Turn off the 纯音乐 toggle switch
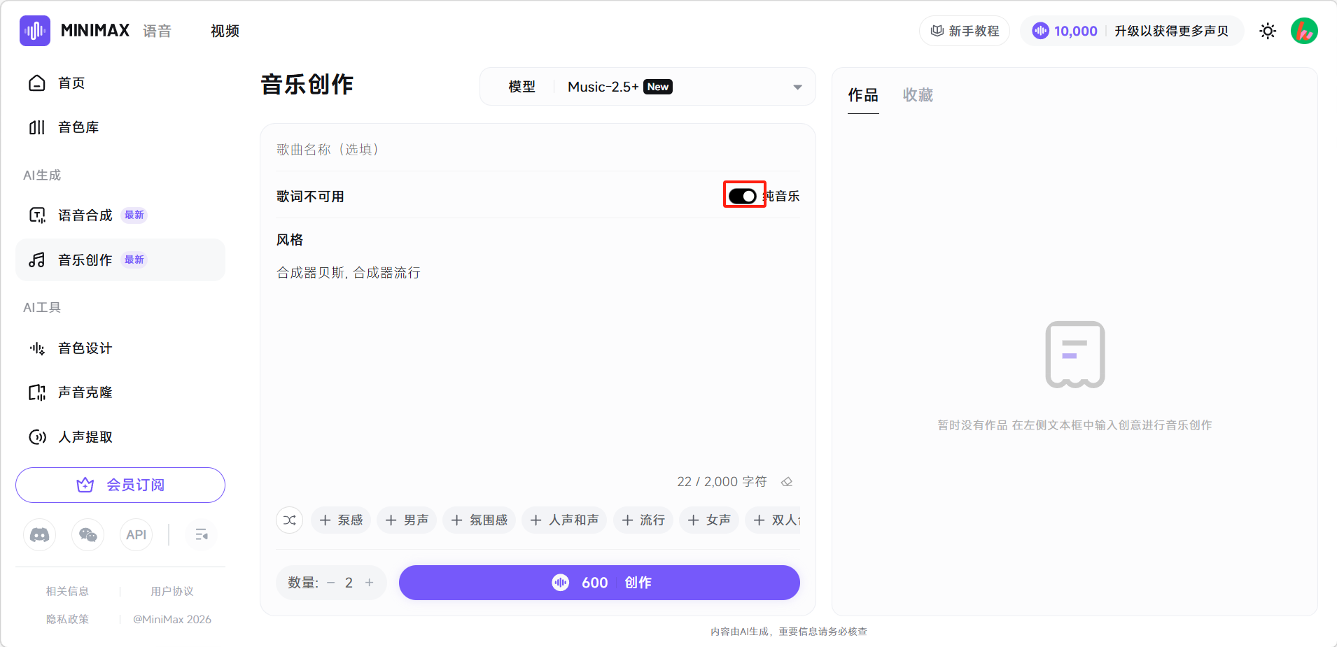 click(x=743, y=196)
